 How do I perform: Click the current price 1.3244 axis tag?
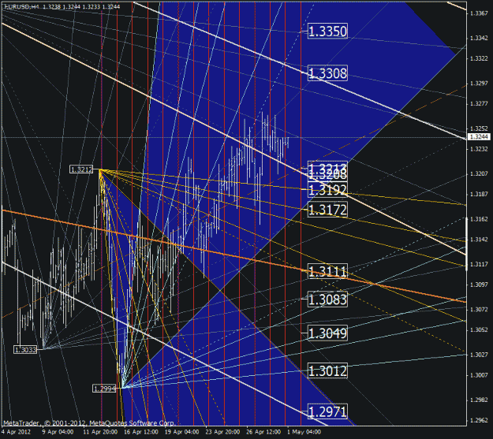coord(479,136)
